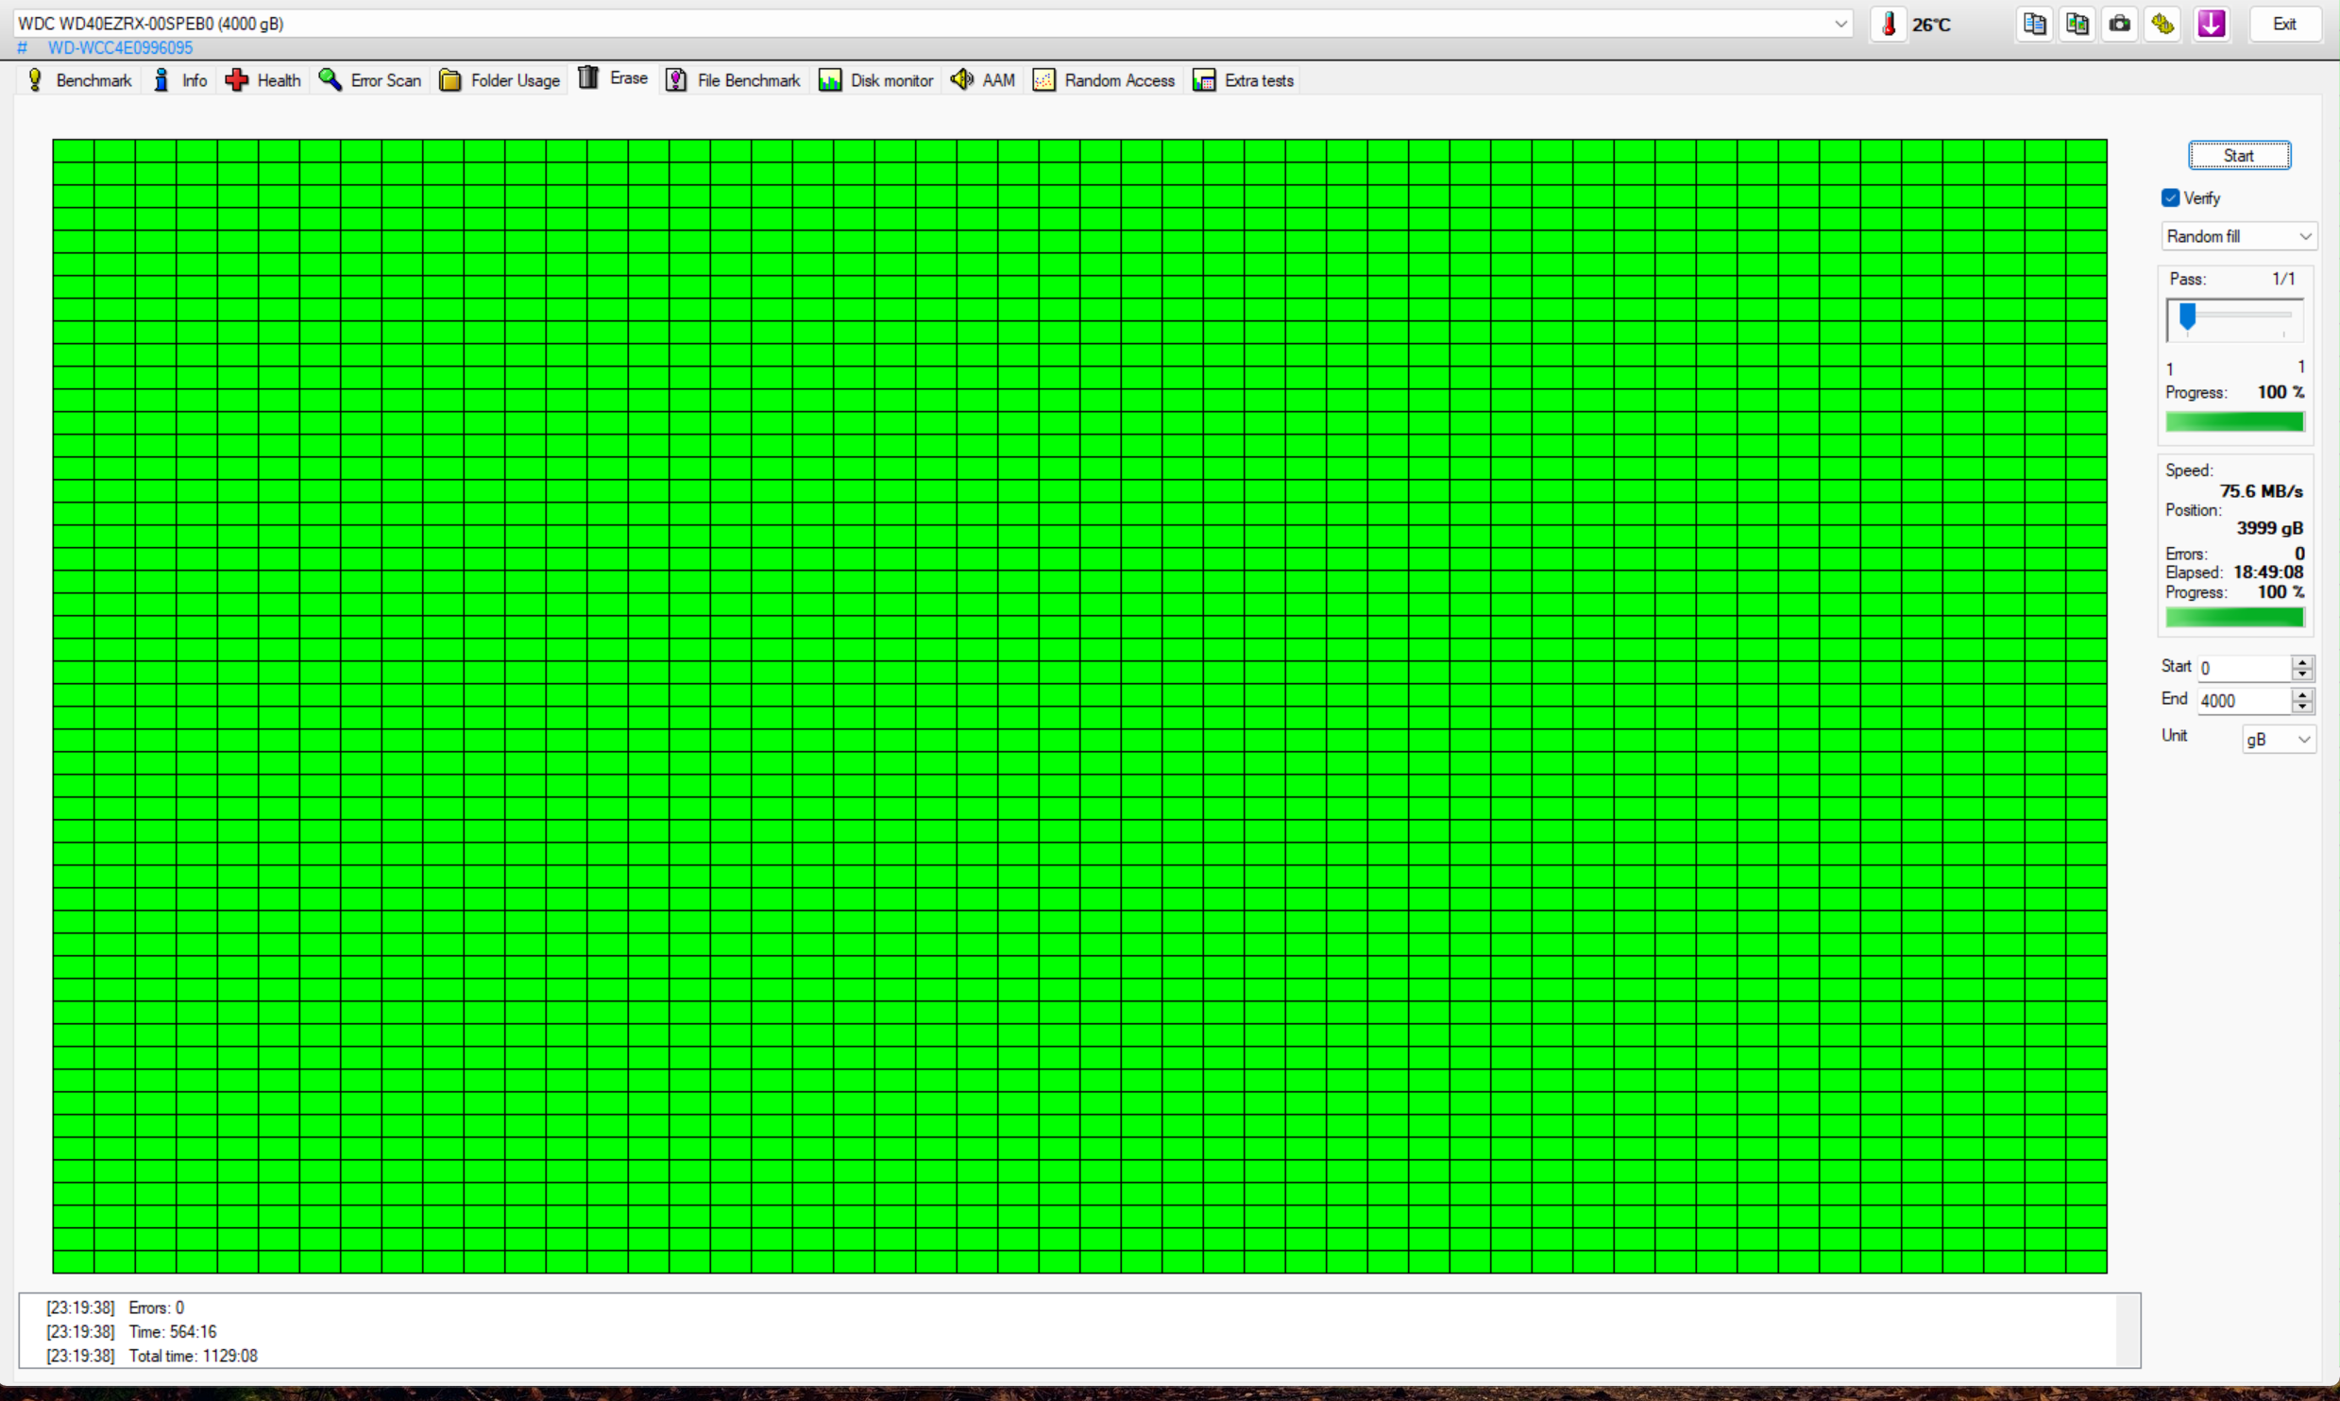The width and height of the screenshot is (2340, 1401).
Task: Click the Exit button
Action: (2283, 24)
